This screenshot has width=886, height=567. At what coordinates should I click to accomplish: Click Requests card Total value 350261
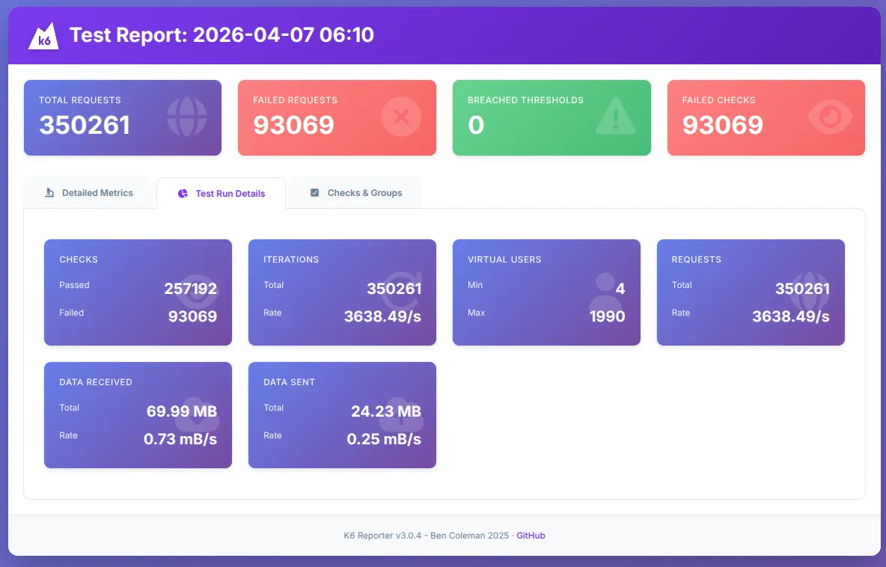(x=802, y=289)
